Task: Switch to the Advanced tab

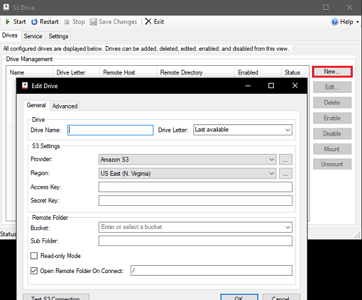Action: tap(65, 106)
